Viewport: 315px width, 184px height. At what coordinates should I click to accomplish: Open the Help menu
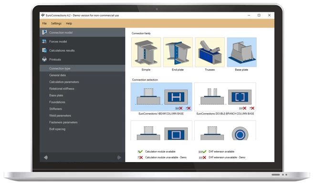(69, 23)
